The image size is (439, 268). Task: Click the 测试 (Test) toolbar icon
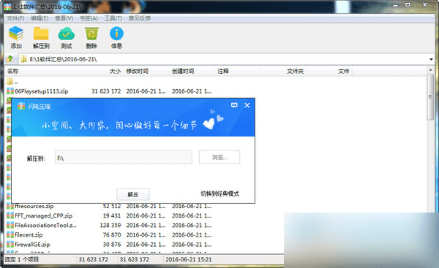click(x=66, y=34)
